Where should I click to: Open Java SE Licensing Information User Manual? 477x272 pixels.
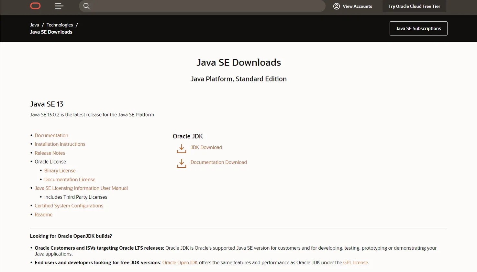click(81, 188)
